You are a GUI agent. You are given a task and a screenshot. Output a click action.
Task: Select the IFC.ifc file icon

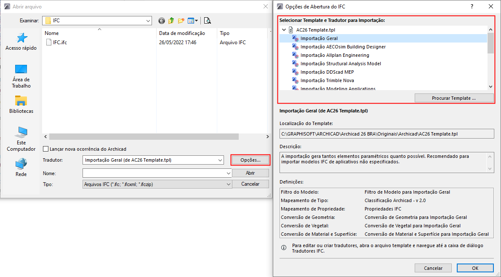[x=48, y=42]
